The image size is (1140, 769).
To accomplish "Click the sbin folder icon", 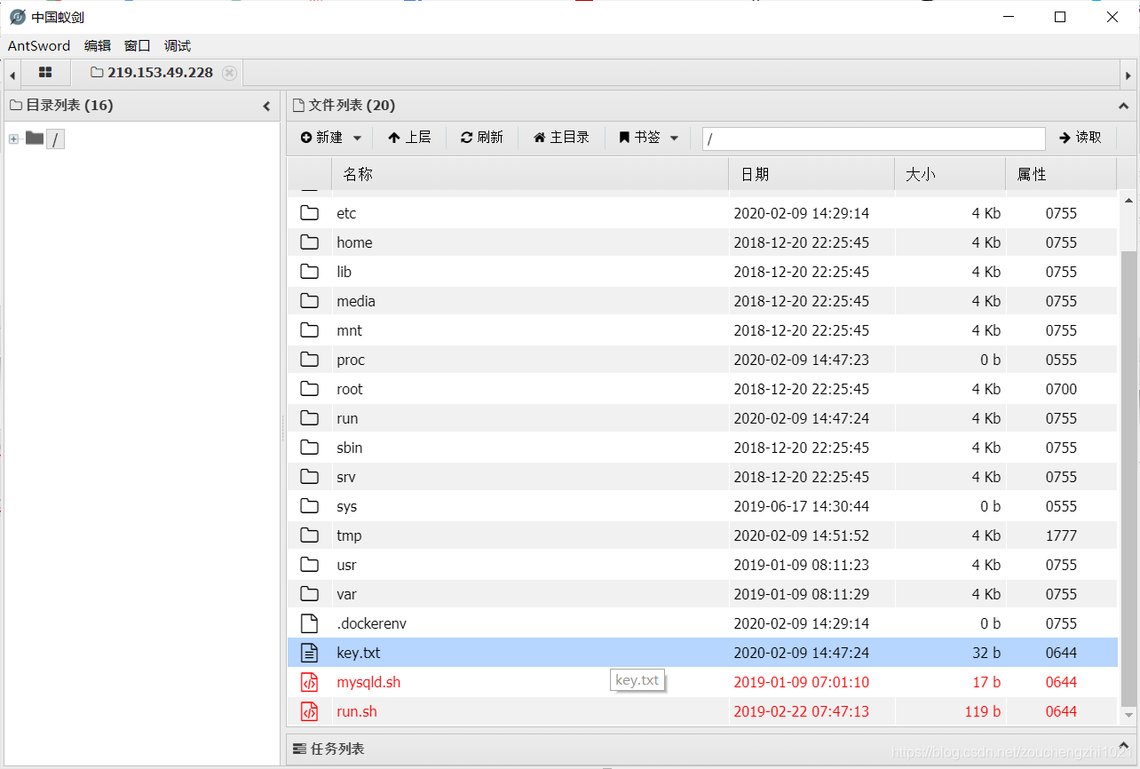I will (x=309, y=448).
